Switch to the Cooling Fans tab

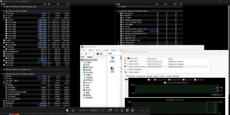[x=141, y=76]
